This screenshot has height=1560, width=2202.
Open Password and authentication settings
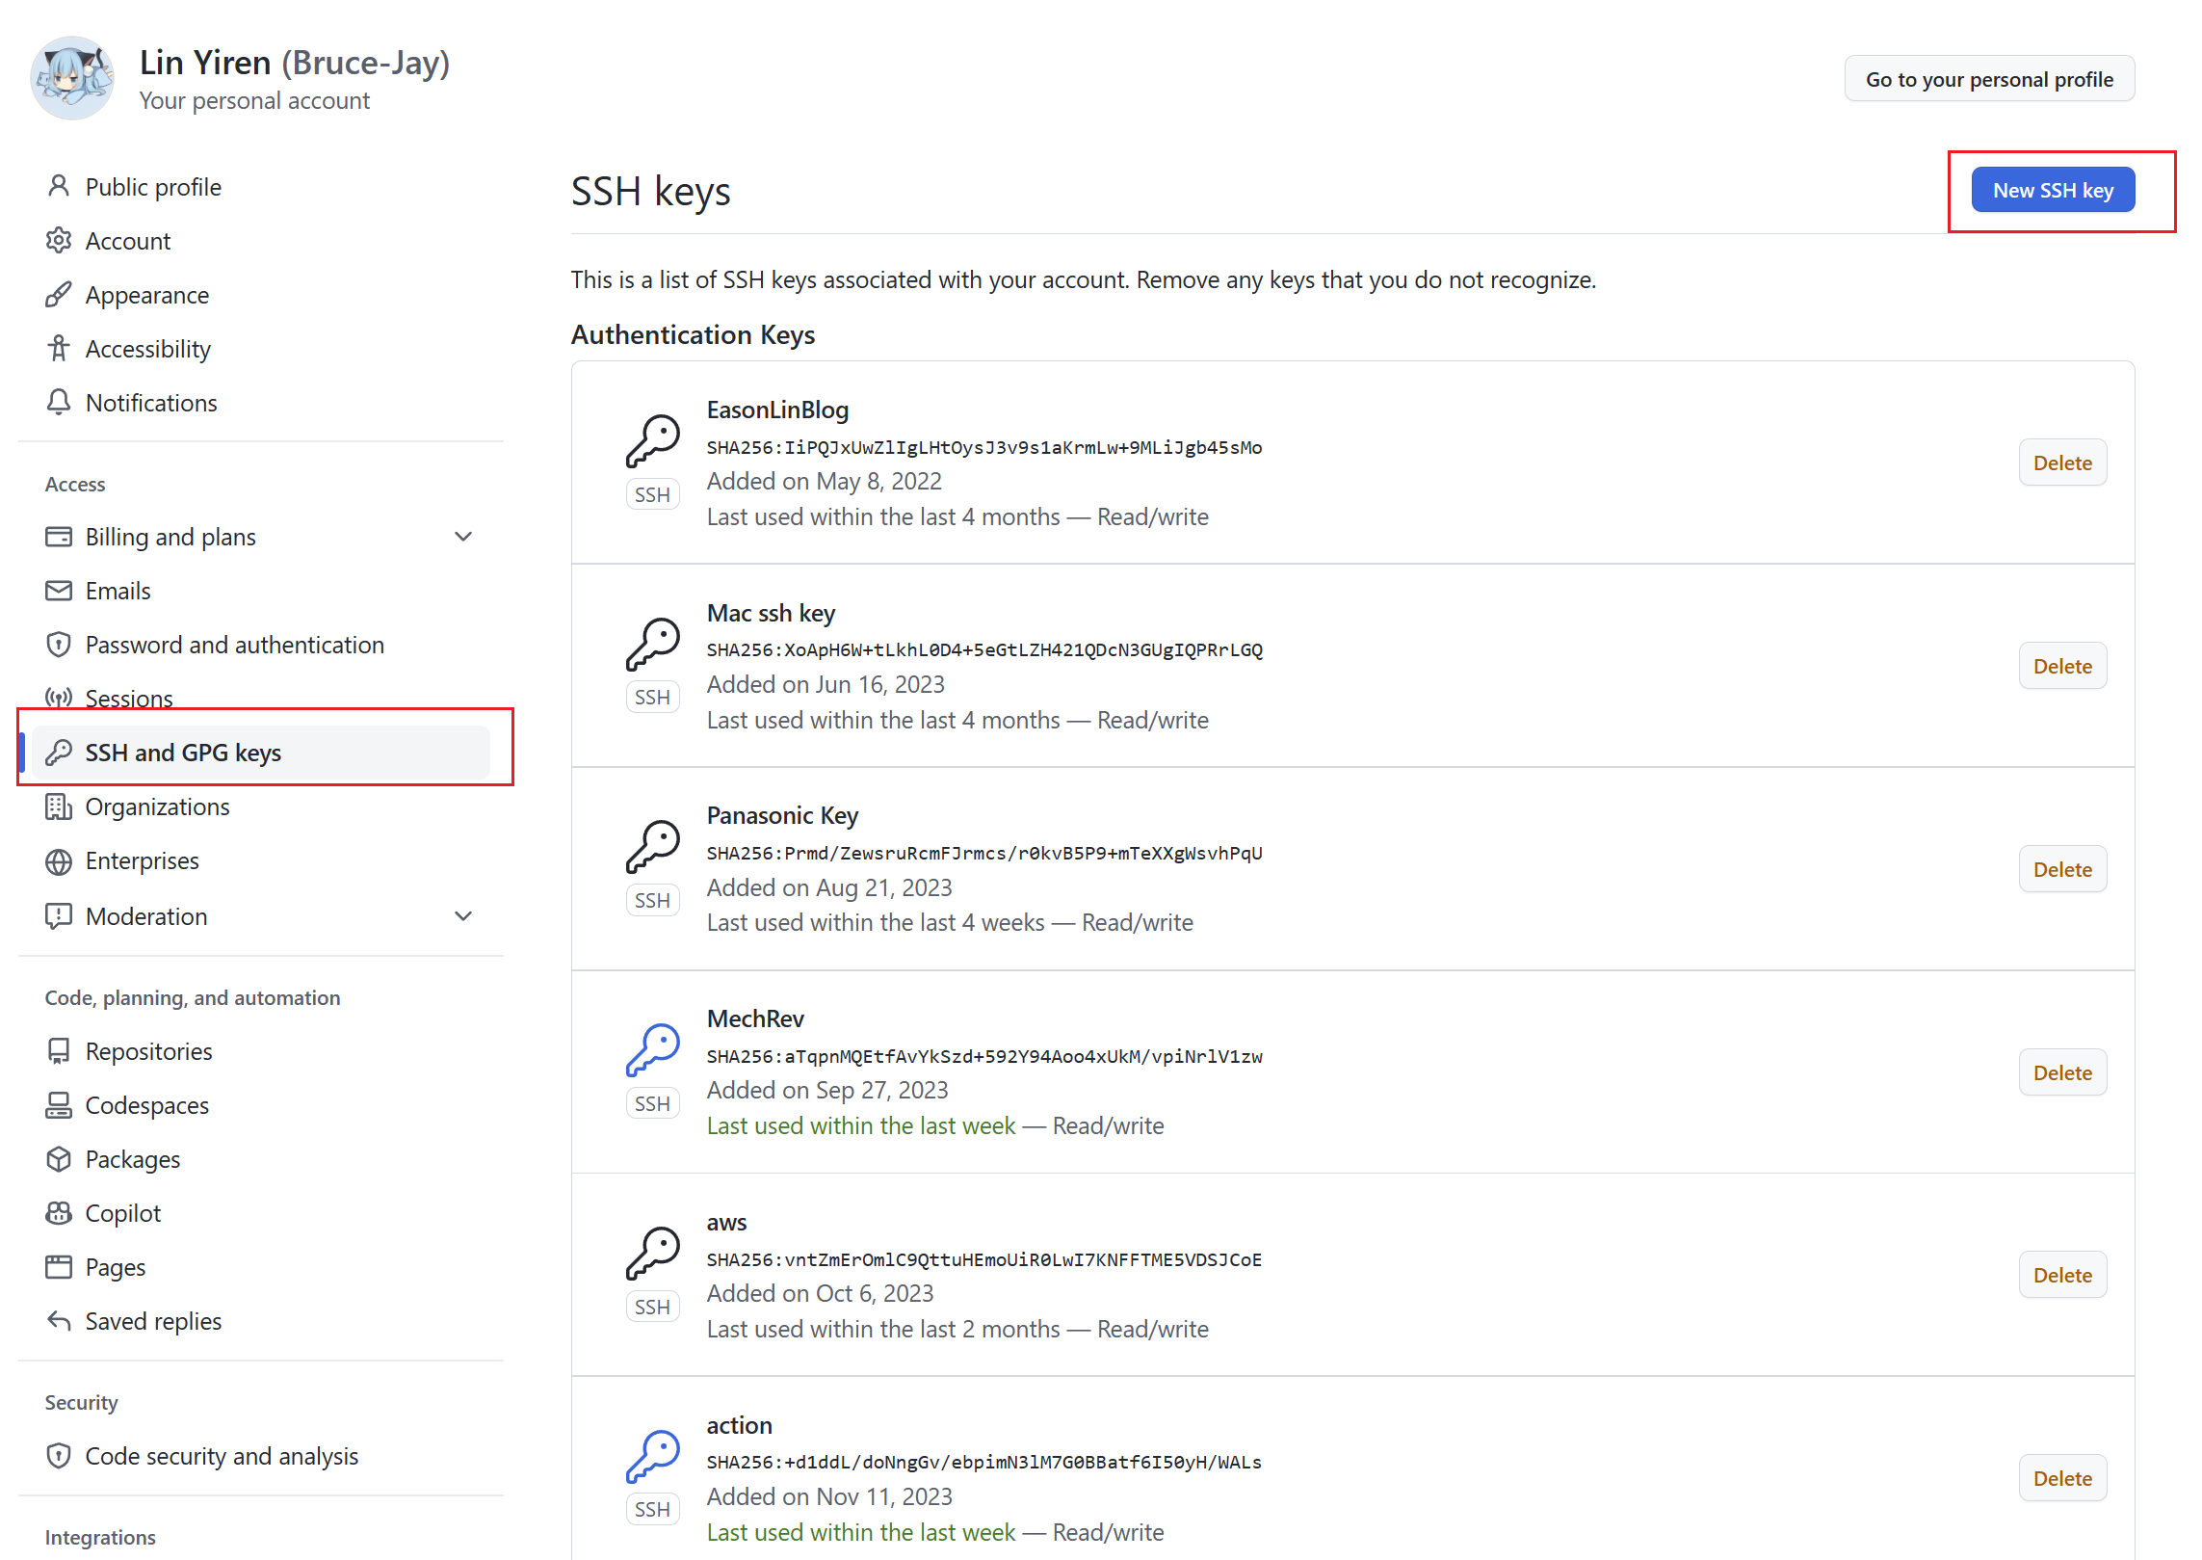(x=234, y=645)
